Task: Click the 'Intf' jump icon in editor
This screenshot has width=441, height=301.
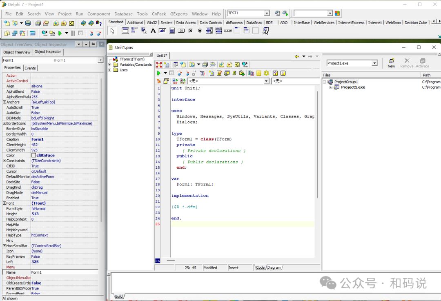Action: point(175,81)
